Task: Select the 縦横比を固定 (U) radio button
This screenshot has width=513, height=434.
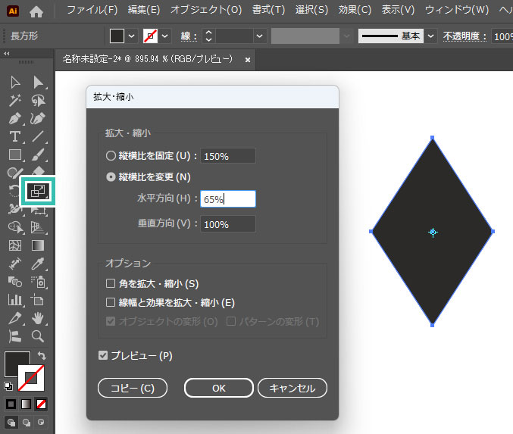Action: tap(111, 156)
